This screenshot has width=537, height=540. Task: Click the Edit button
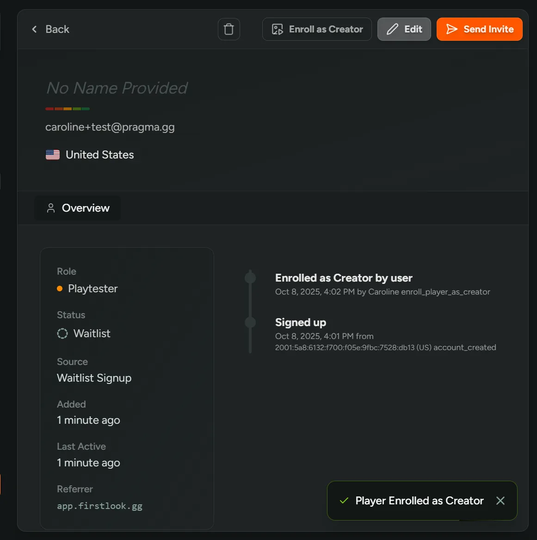(x=404, y=29)
